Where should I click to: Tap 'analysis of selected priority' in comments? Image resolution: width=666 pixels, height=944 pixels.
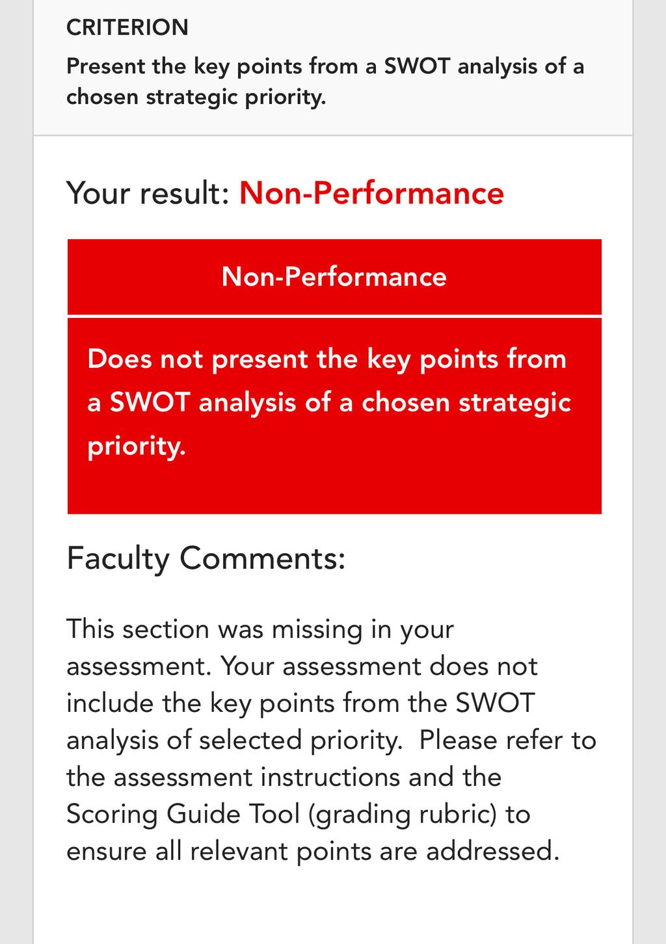click(x=235, y=741)
